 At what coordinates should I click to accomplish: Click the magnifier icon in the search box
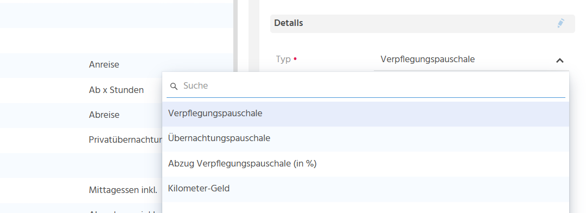tap(174, 86)
